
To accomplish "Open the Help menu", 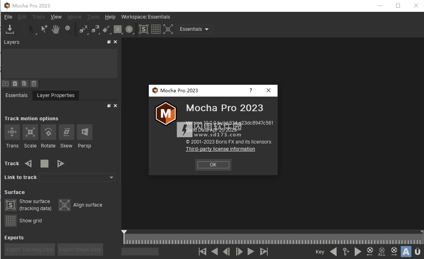I will click(110, 17).
